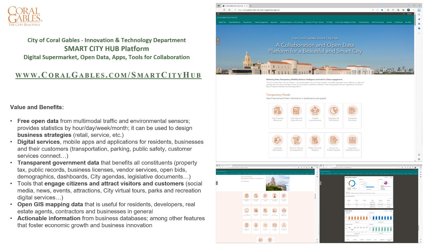Viewport: 439px width, 246px height.
Task: Click the browser refresh icon in the top window
Action: tap(224, 10)
